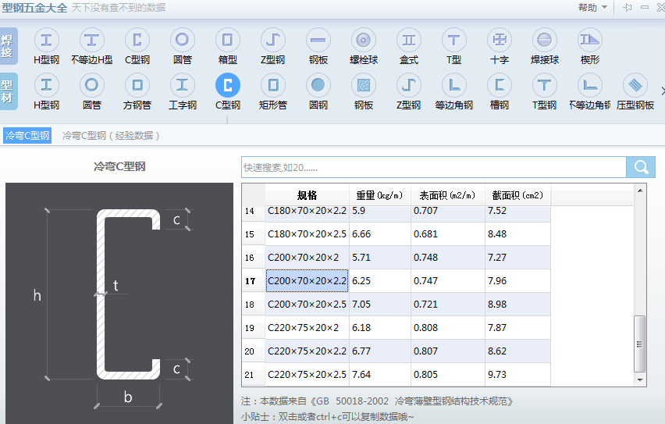Image resolution: width=665 pixels, height=424 pixels.
Task: Click highlighted C型钢 profile icon
Action: click(228, 85)
